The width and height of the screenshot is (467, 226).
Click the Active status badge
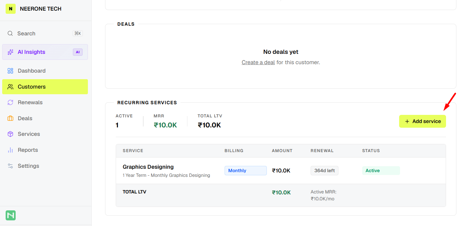pos(381,171)
